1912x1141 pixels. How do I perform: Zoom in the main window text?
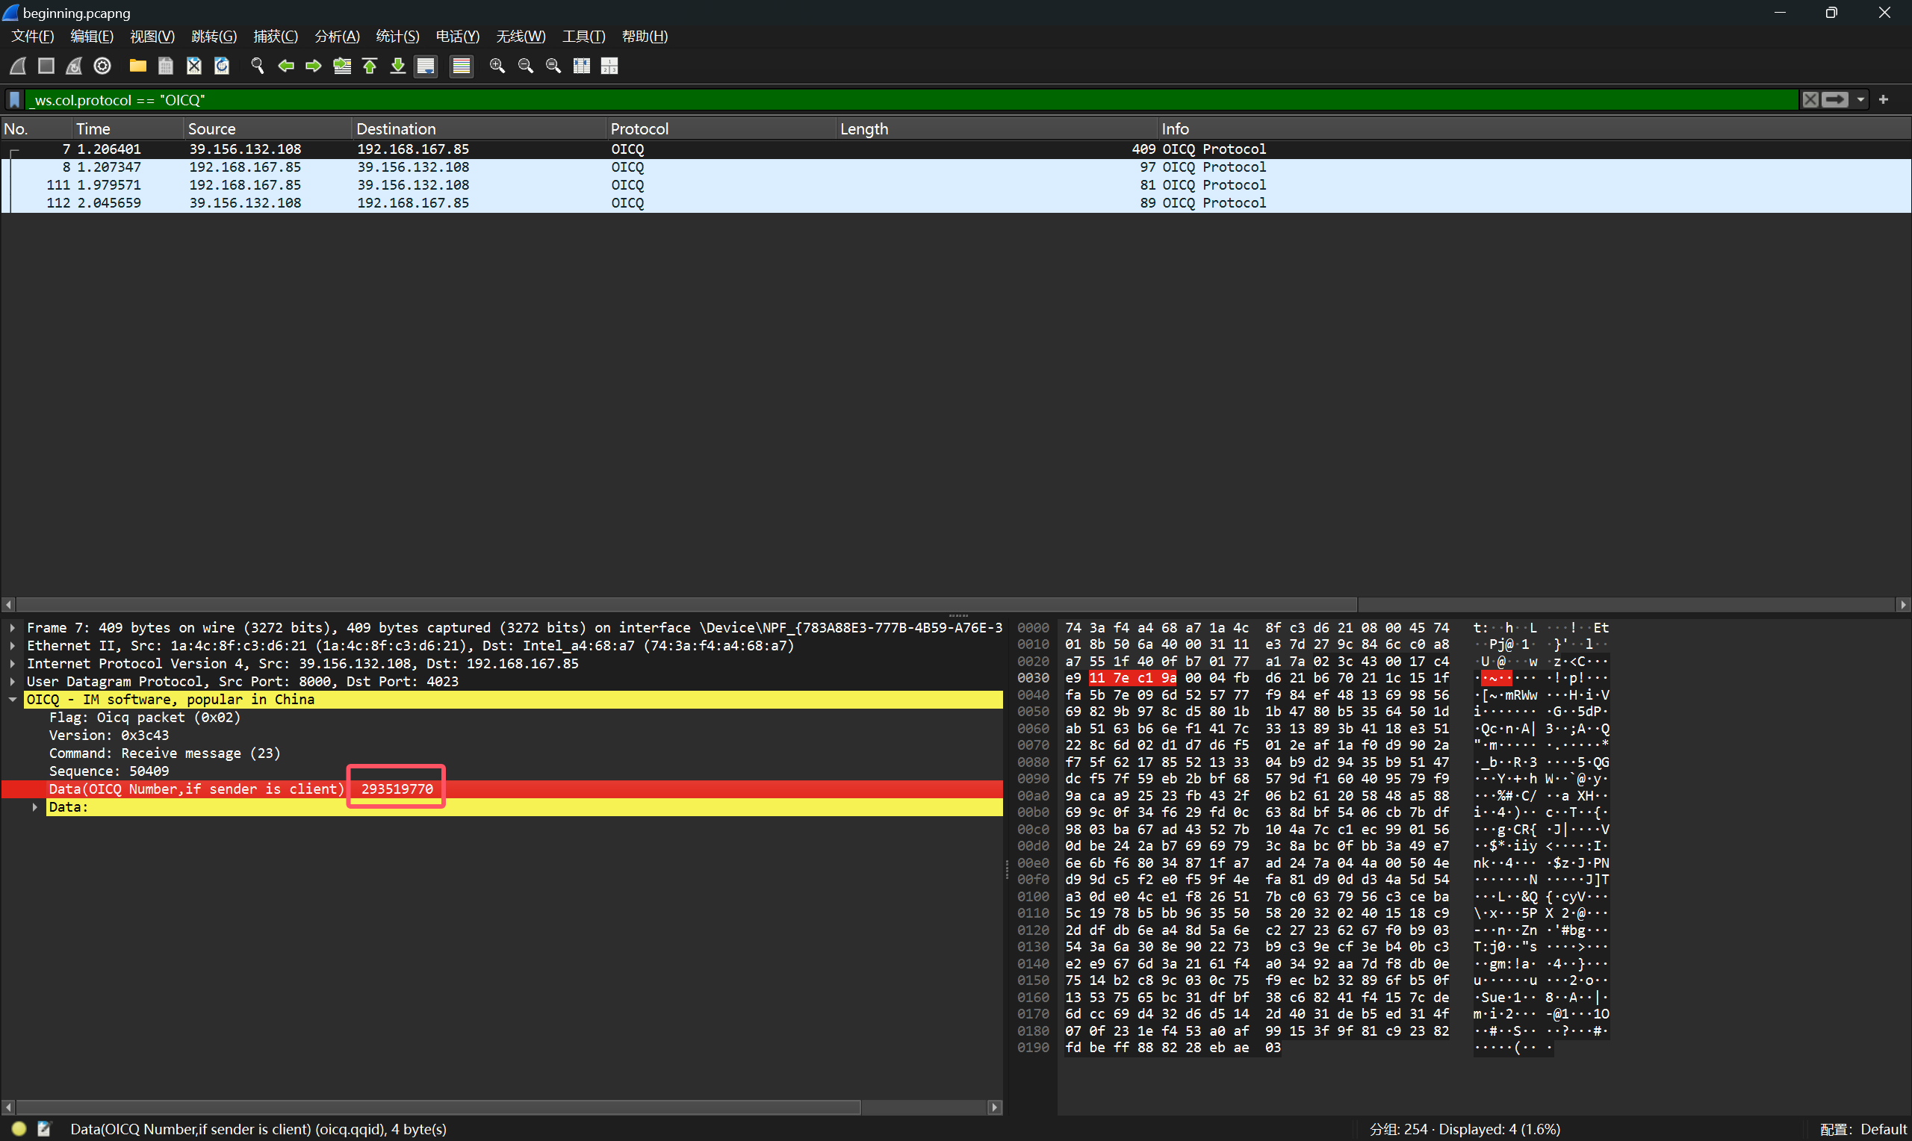[x=497, y=66]
